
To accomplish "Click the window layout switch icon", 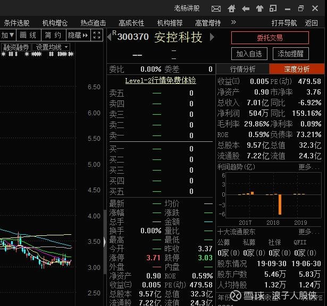I will pos(273,8).
